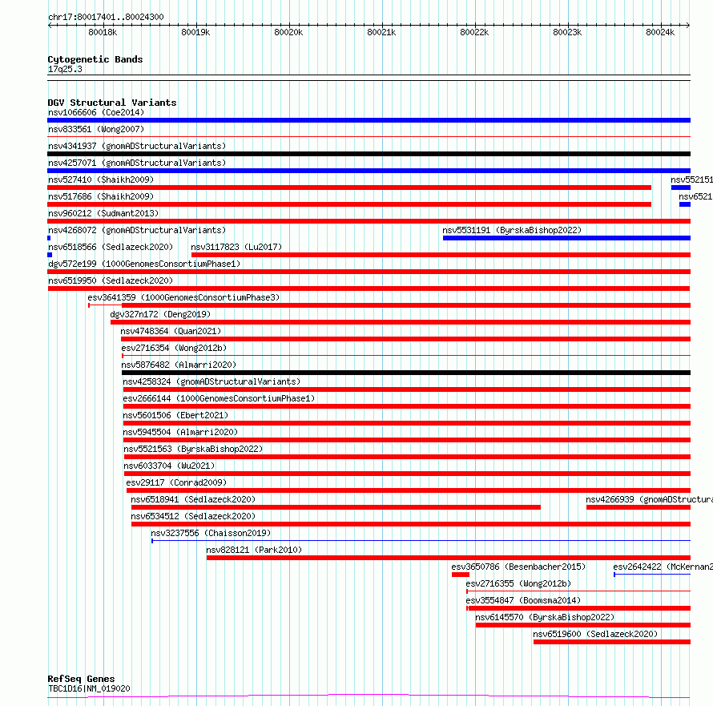Select the nsv6521 label next to nsv517686
The height and width of the screenshot is (706, 713).
[x=695, y=196]
